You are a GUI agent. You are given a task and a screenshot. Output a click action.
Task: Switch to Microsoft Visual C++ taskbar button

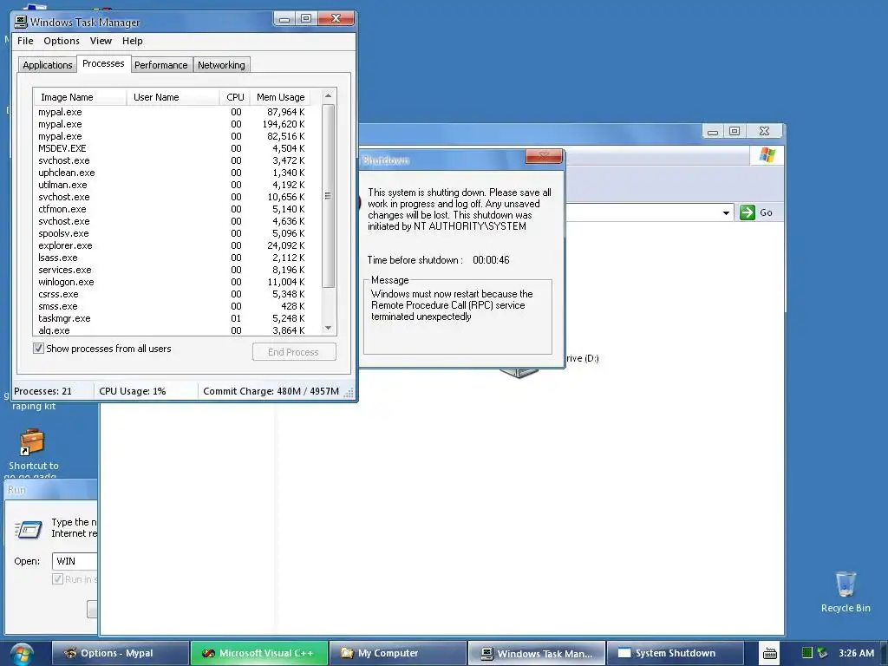pos(259,653)
